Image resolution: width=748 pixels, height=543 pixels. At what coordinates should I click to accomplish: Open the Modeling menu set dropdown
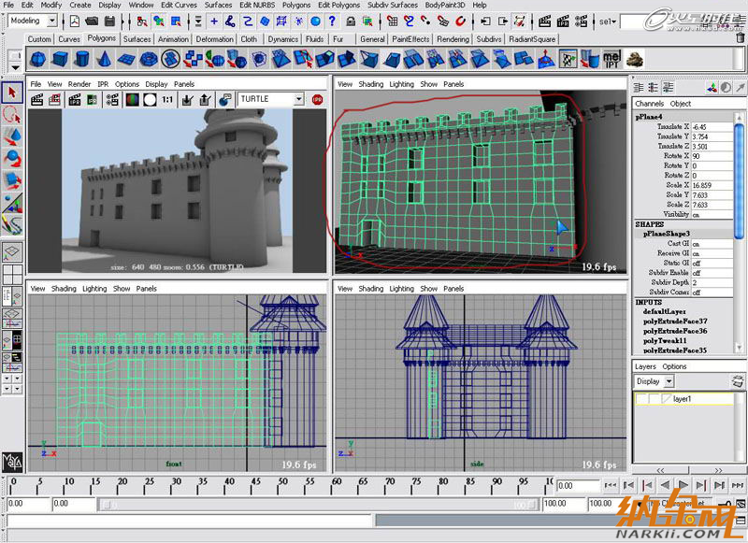point(50,21)
